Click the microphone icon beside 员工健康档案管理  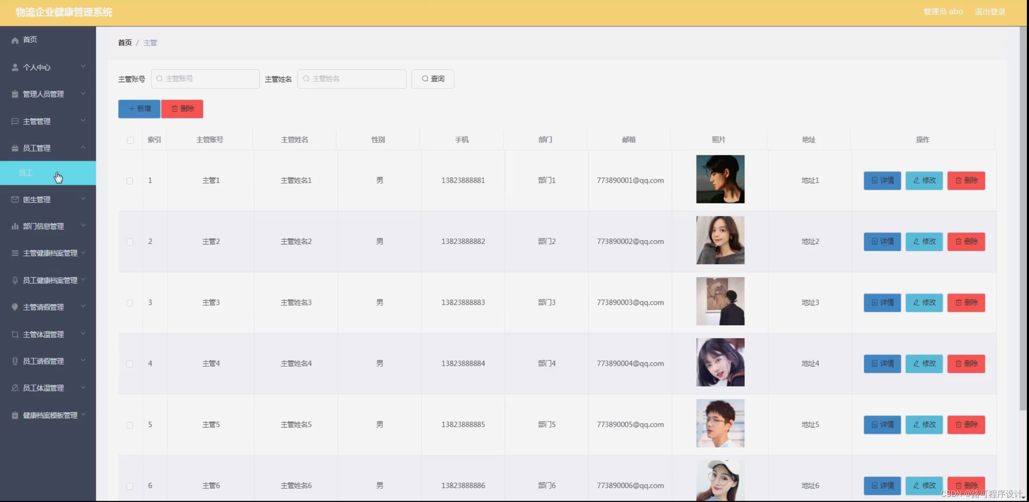pyautogui.click(x=15, y=280)
